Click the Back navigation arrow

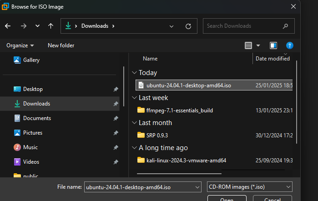(8, 26)
